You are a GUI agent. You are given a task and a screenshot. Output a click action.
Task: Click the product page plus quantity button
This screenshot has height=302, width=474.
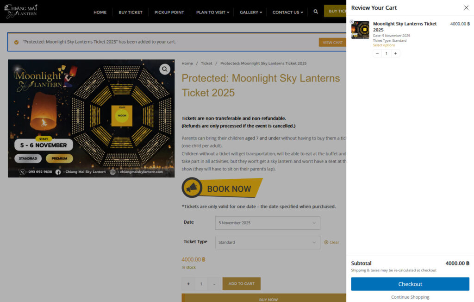188,284
